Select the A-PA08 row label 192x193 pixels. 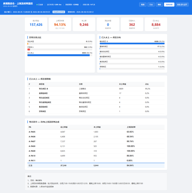click(32, 146)
